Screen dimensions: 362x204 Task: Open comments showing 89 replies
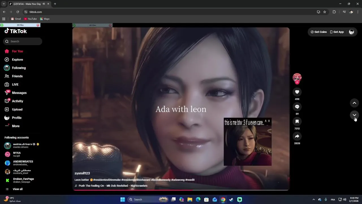[297, 107]
